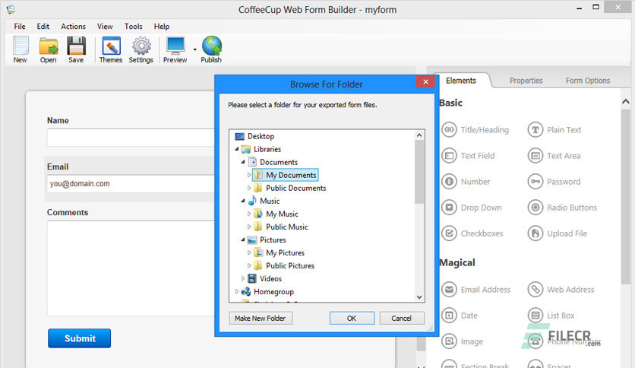Open the File menu
Image resolution: width=635 pixels, height=368 pixels.
tap(20, 27)
